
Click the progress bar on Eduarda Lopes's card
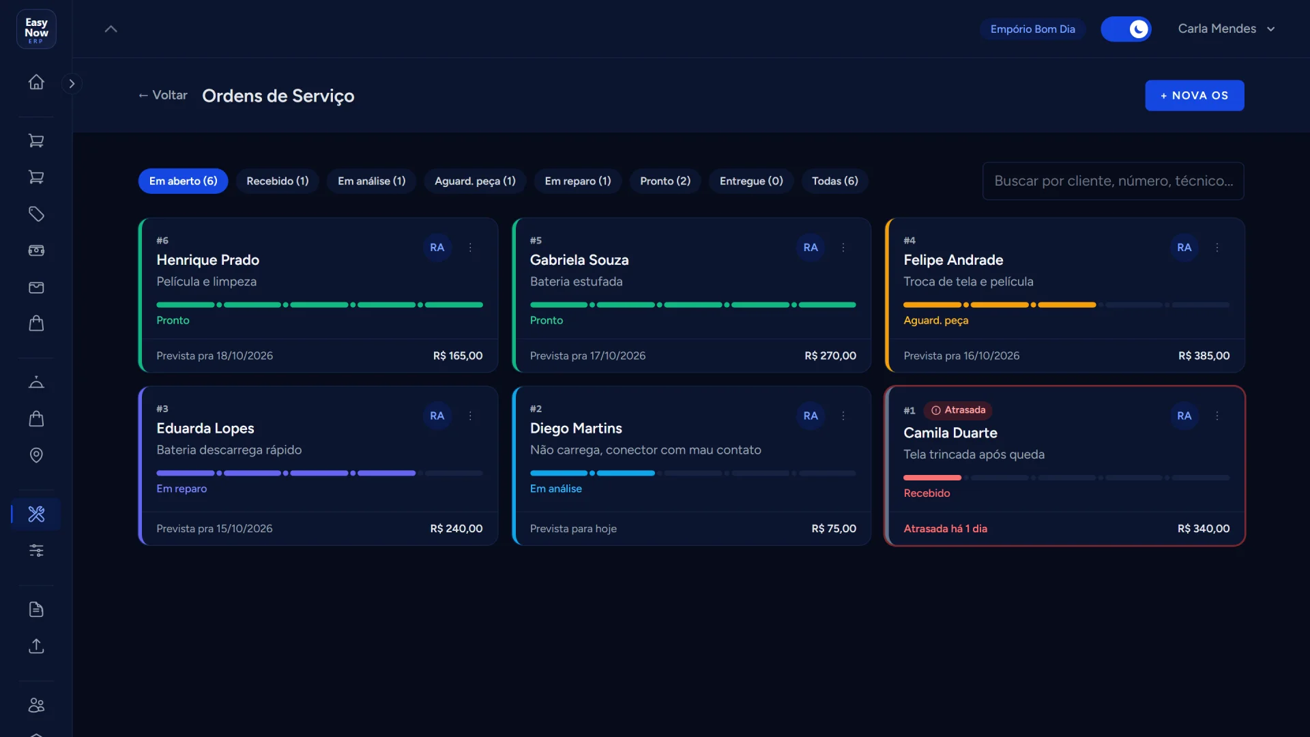[x=319, y=473]
